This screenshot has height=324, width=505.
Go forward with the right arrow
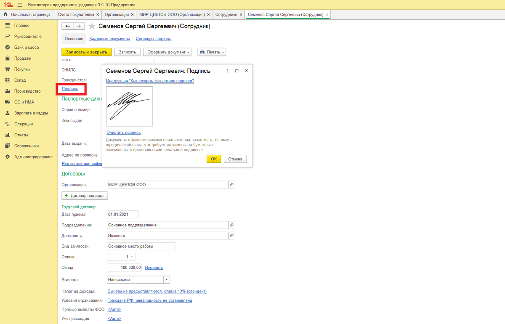79,26
